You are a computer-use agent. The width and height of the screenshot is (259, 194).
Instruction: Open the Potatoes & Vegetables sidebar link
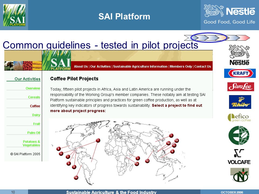click(x=31, y=143)
